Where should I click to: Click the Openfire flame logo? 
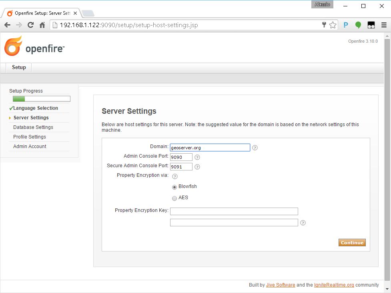click(13, 46)
